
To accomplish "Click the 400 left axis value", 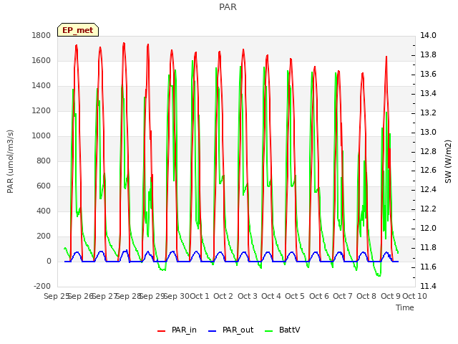I will pos(44,211).
